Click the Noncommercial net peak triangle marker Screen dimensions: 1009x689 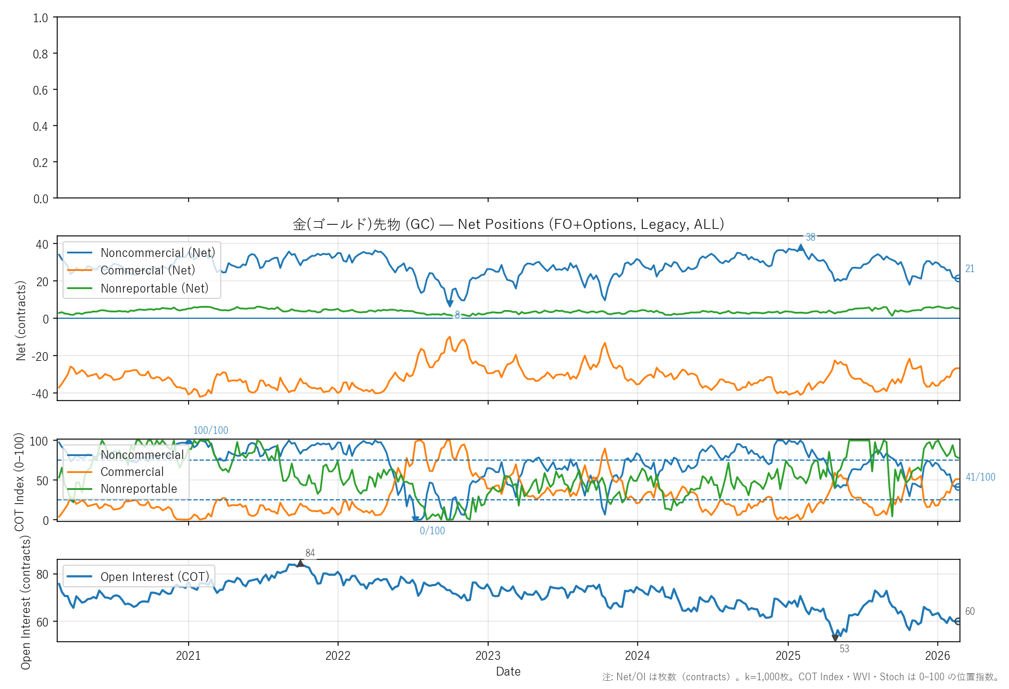(801, 248)
